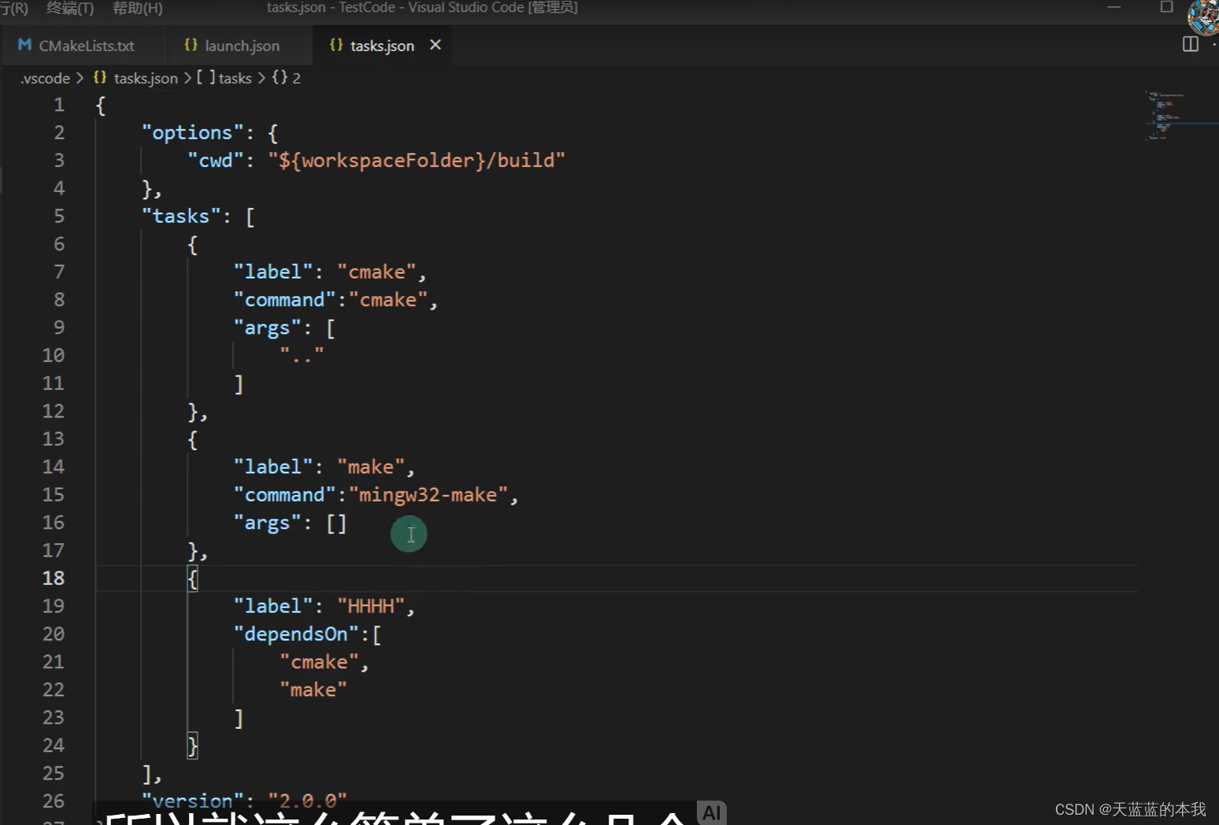Maximize the VS Code window
Image resolution: width=1219 pixels, height=825 pixels.
tap(1166, 7)
